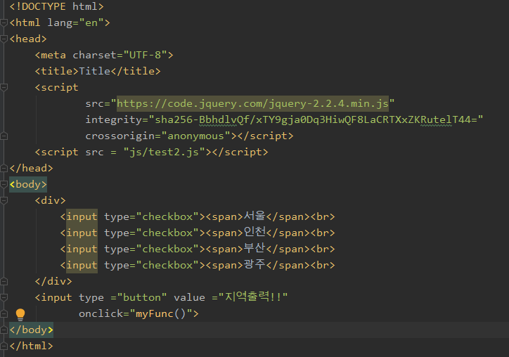Click the "en" lang attribute value
Image resolution: width=509 pixels, height=357 pixels.
(91, 22)
